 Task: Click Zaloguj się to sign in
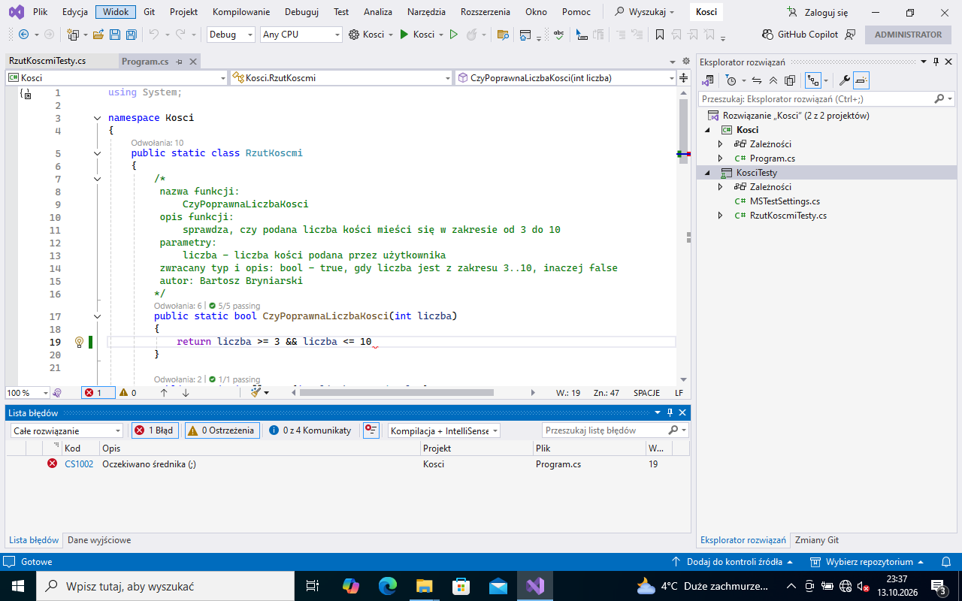[818, 12]
